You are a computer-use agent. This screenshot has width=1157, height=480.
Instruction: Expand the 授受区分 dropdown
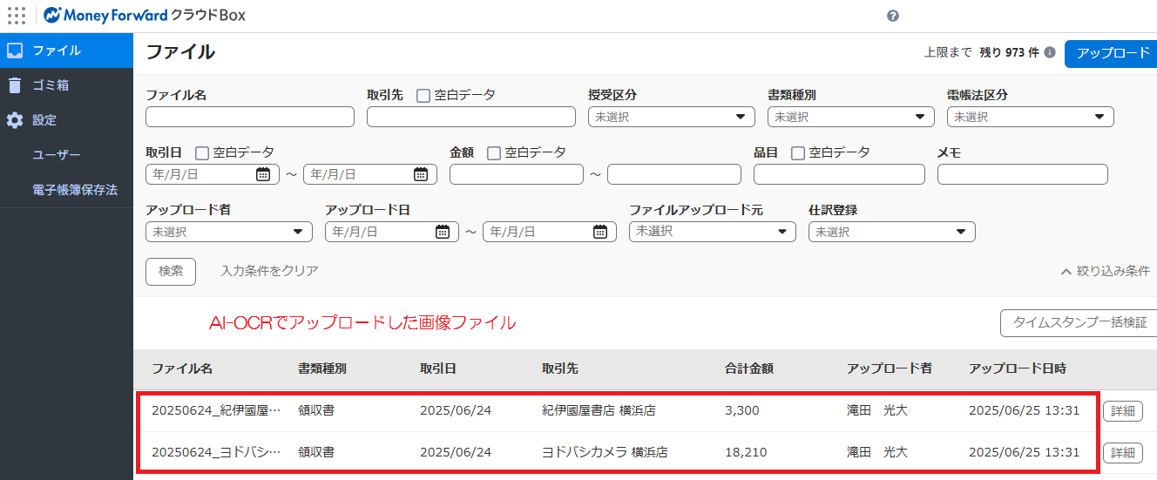pos(672,117)
